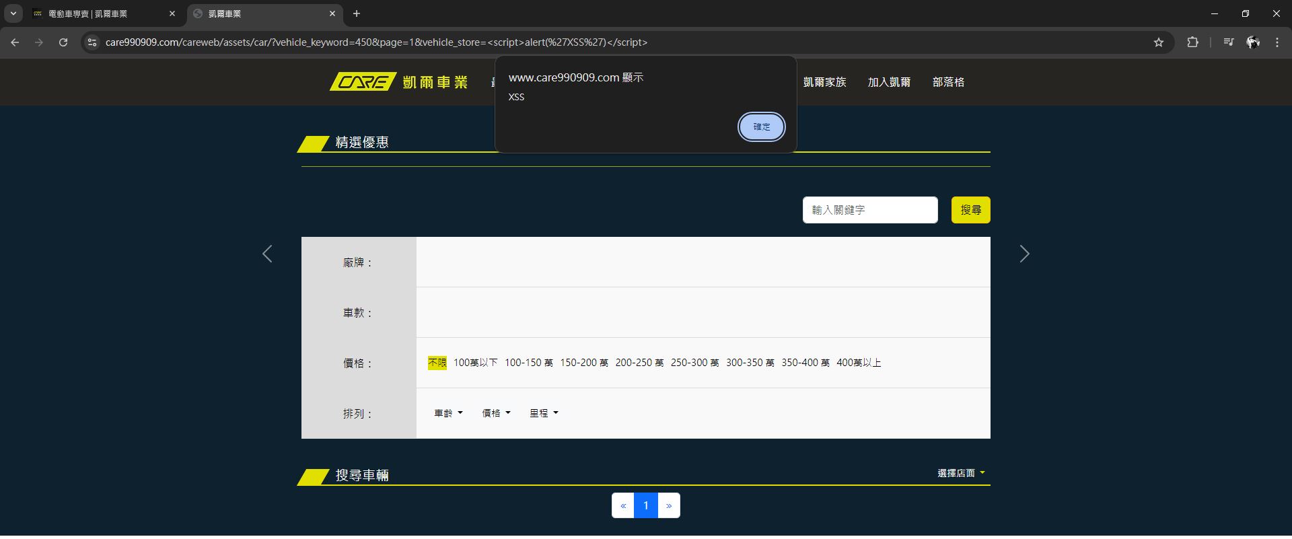Click the 廠牌： filter label
The width and height of the screenshot is (1292, 539).
point(358,262)
